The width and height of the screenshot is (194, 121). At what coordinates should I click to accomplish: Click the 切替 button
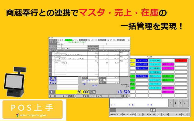(x=165, y=115)
